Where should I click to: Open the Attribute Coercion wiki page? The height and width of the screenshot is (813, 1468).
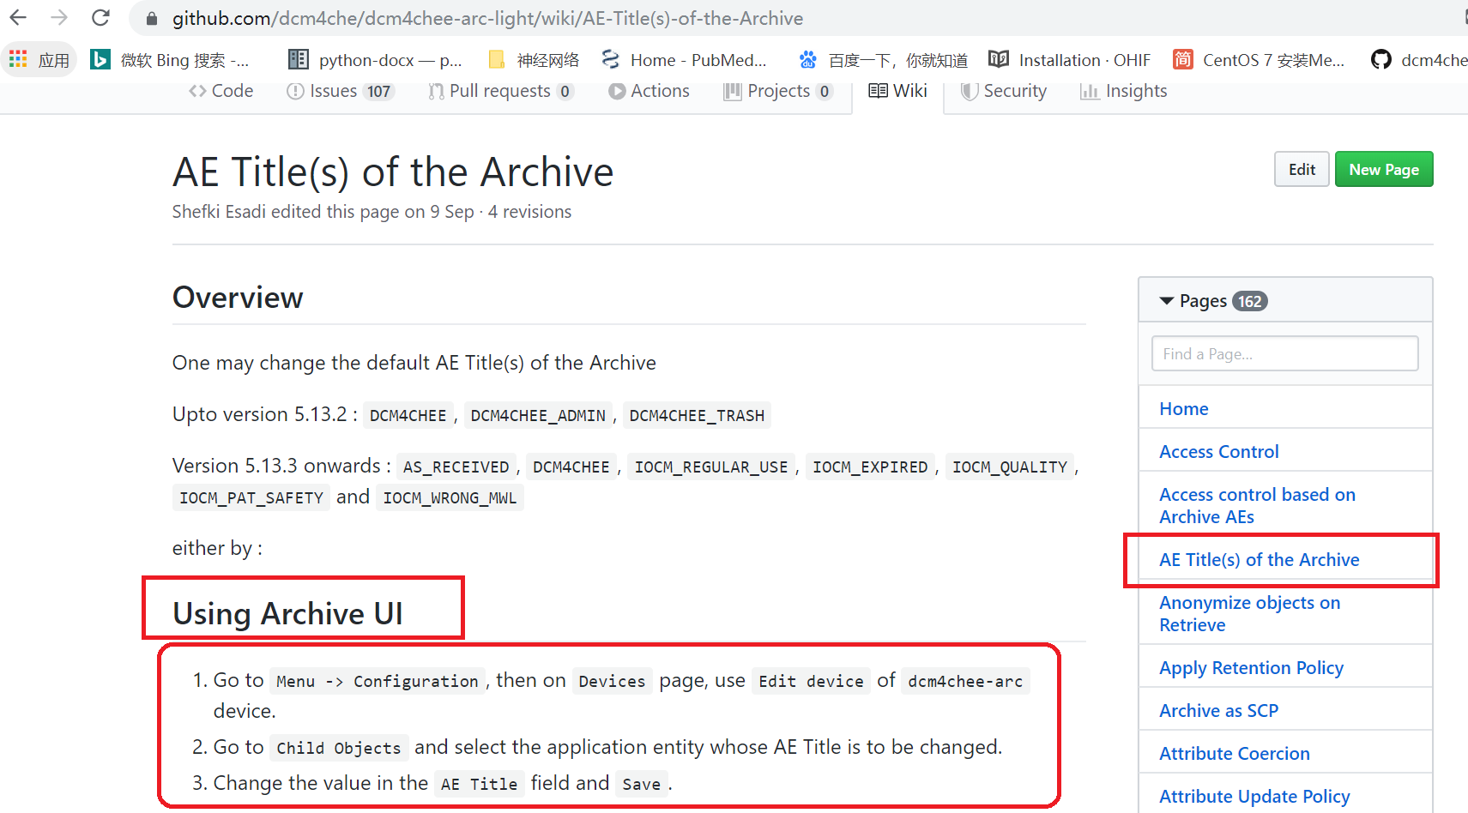coord(1234,753)
